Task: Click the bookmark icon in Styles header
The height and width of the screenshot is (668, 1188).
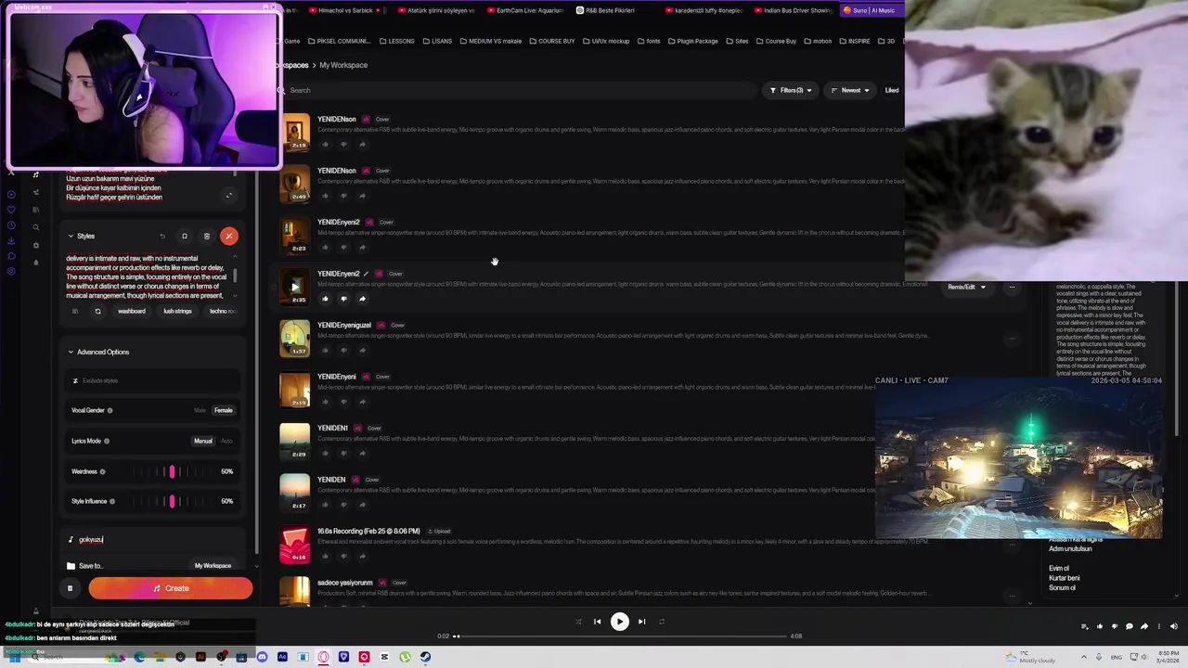Action: coord(184,236)
